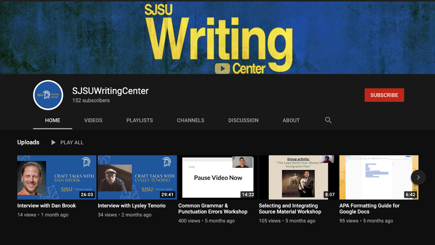Open the Pause Video Now thumbnail

pyautogui.click(x=218, y=177)
